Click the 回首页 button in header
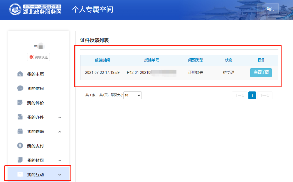This screenshot has width=293, height=182. coord(268,9)
